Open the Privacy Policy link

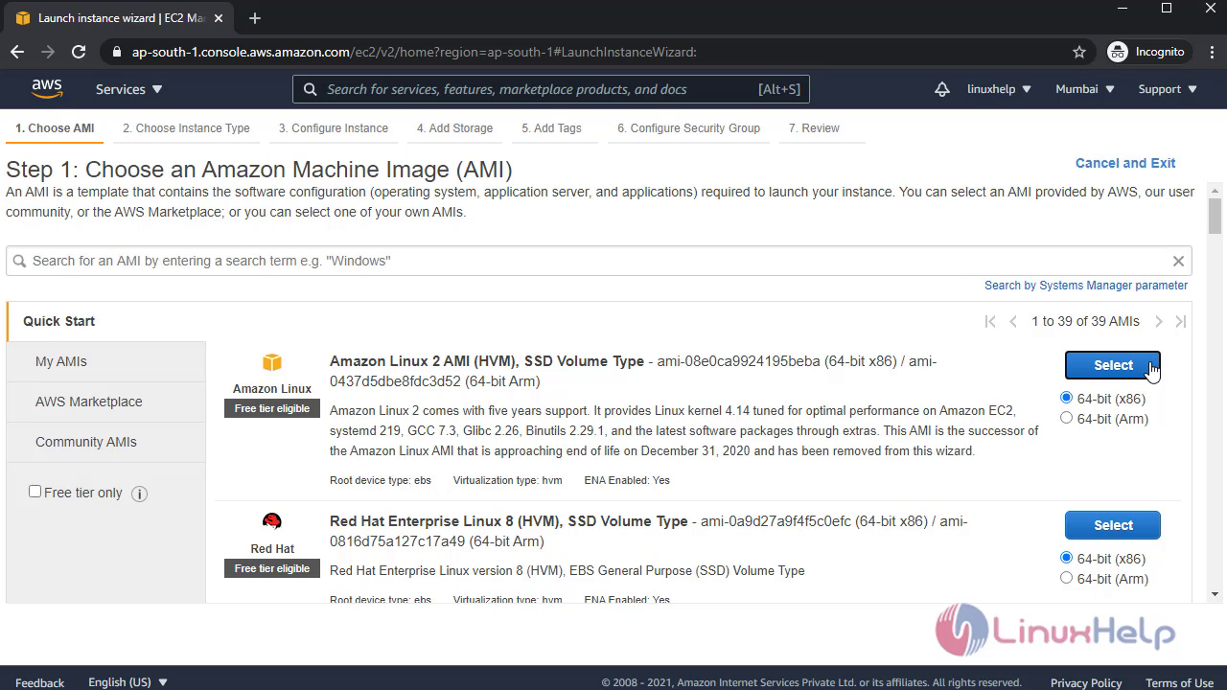coord(1086,682)
